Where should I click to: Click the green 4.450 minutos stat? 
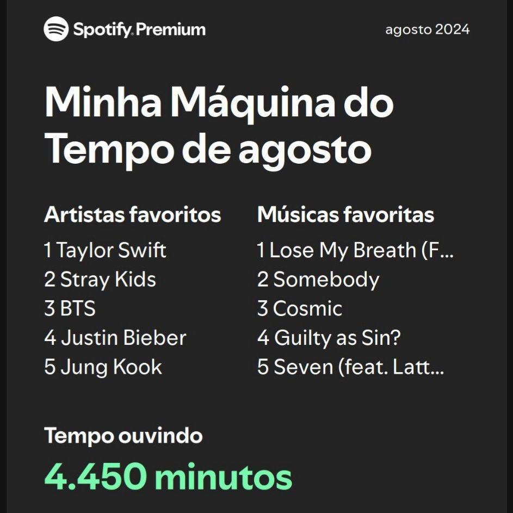point(168,477)
